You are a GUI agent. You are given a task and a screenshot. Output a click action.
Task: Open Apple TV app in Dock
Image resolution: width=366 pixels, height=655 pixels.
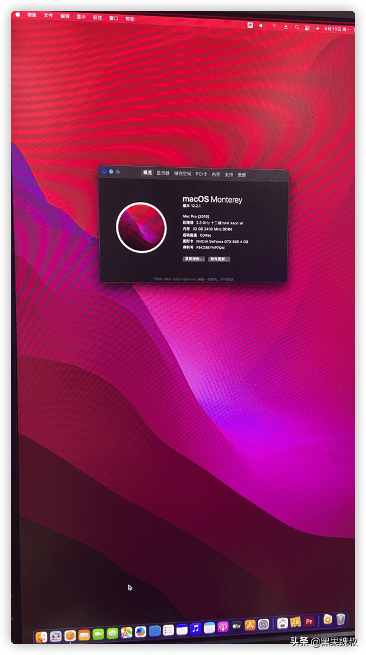tap(237, 626)
